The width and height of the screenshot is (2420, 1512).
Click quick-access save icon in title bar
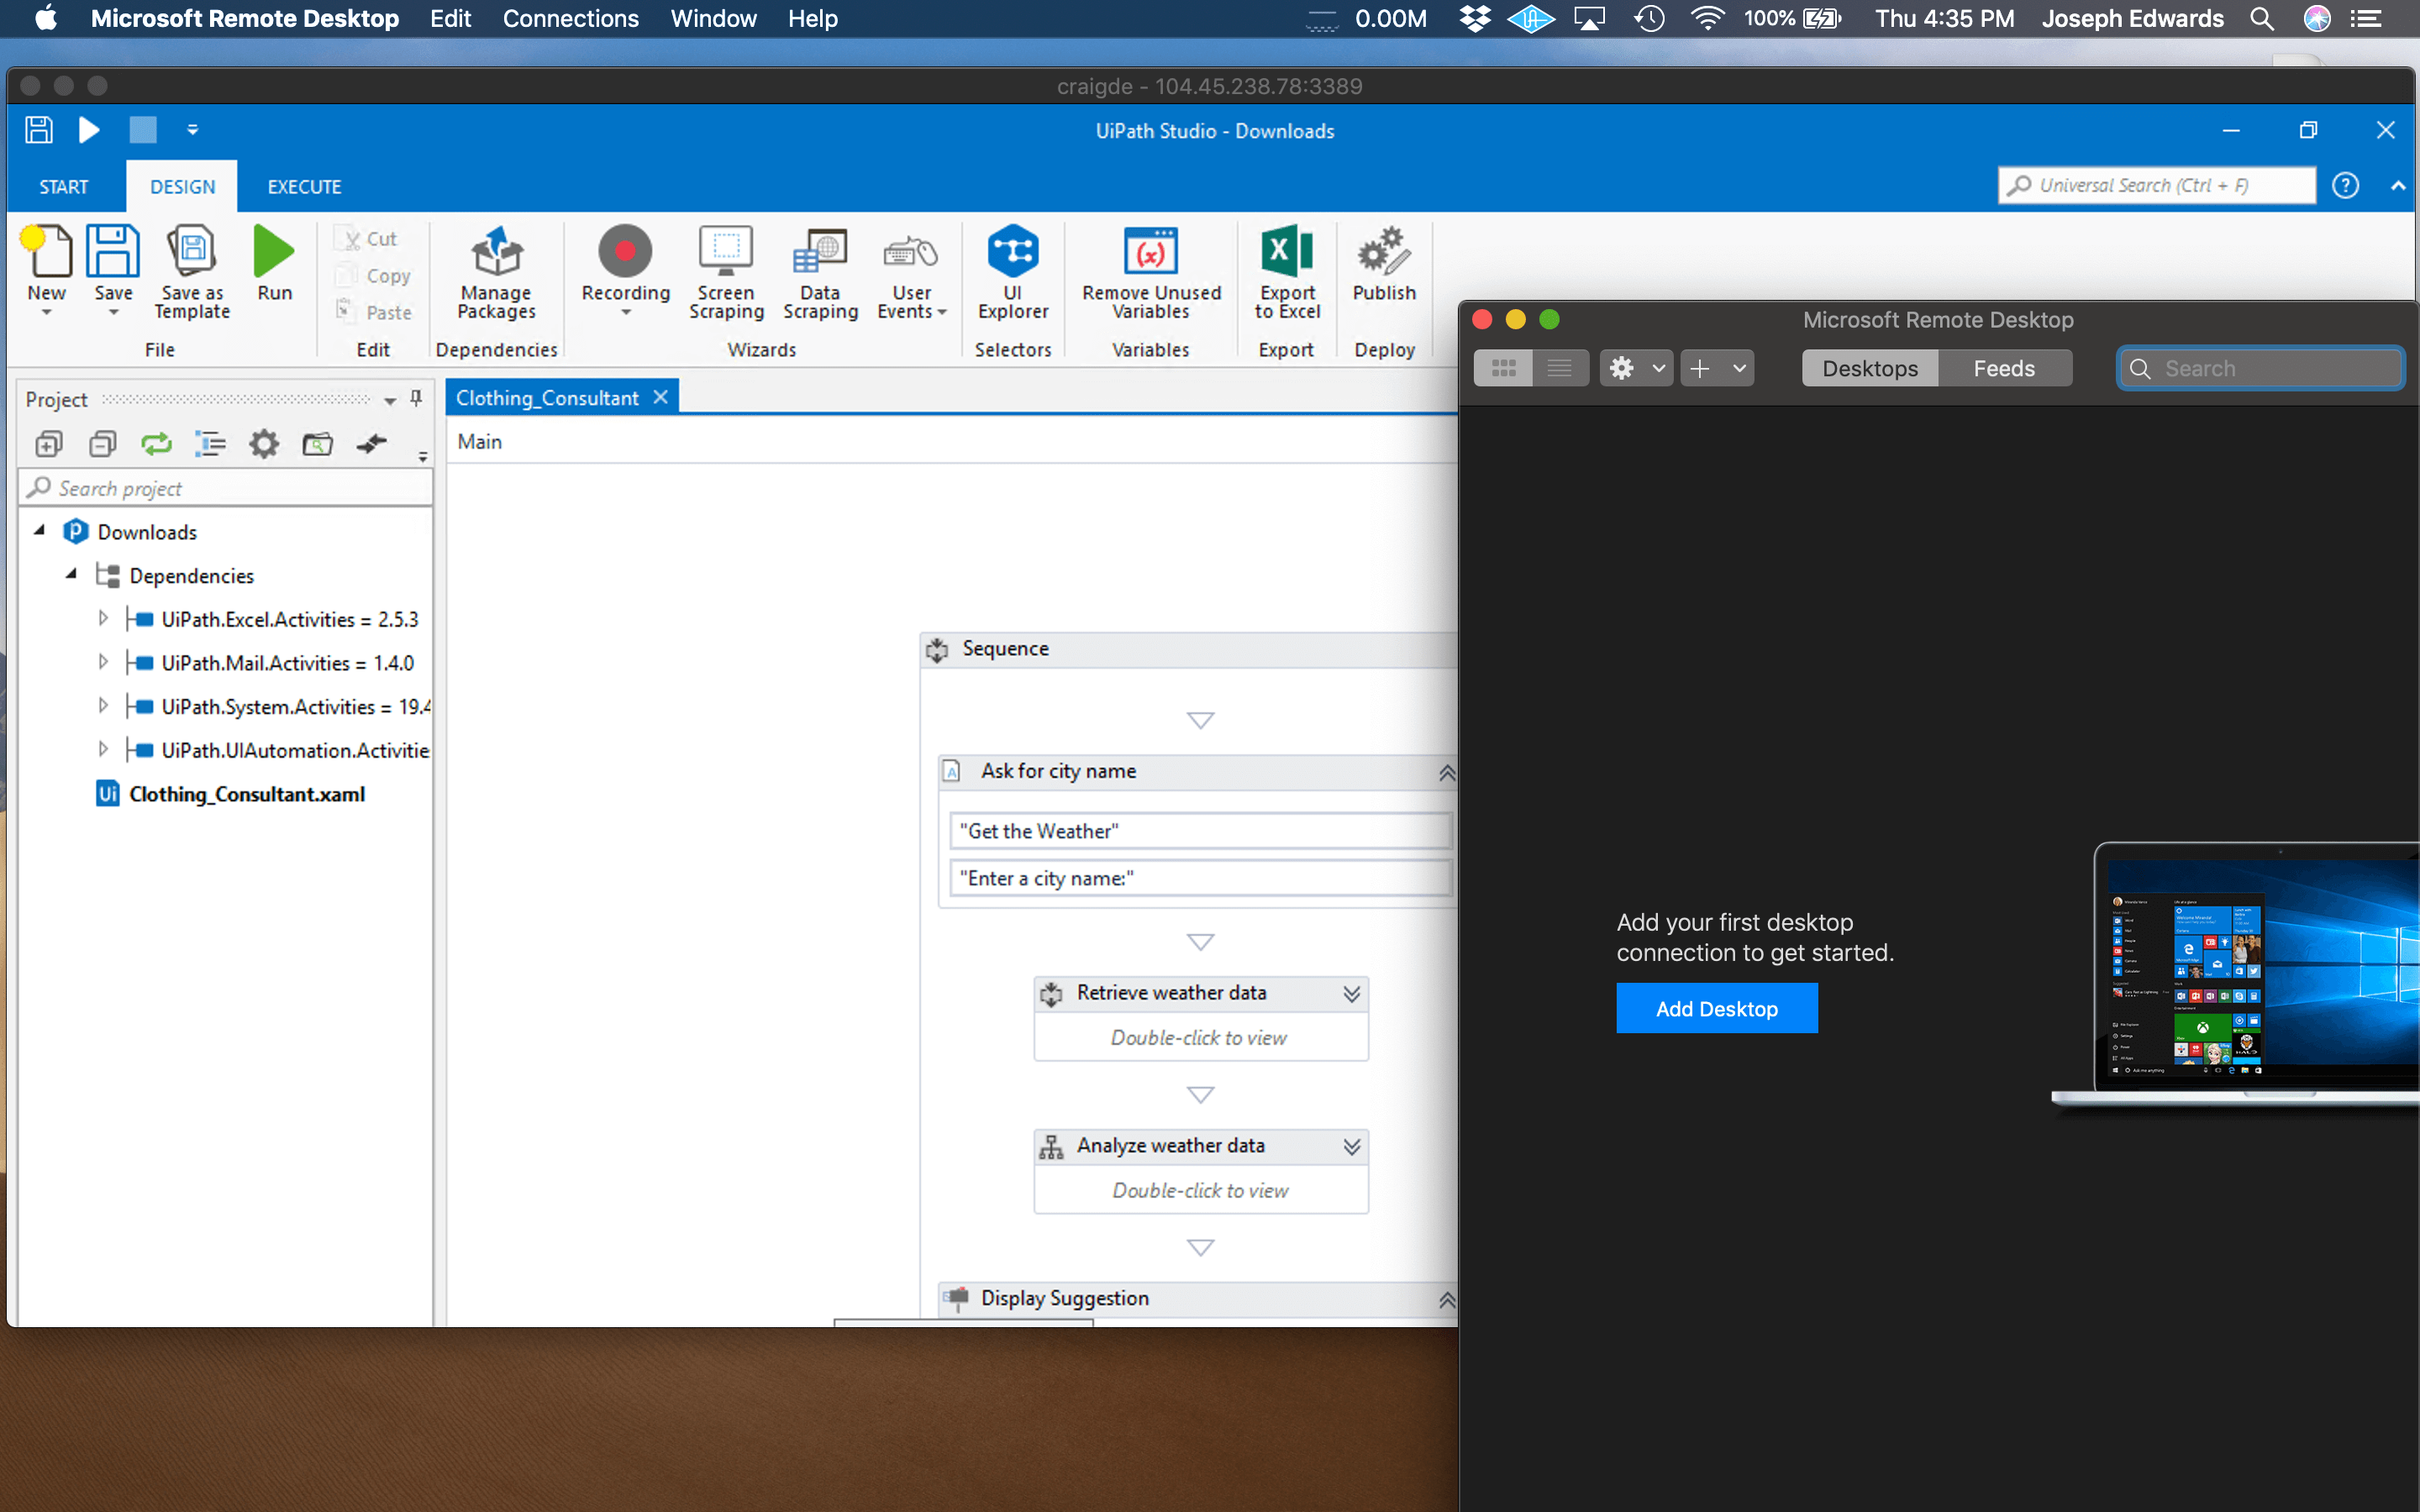pyautogui.click(x=39, y=130)
